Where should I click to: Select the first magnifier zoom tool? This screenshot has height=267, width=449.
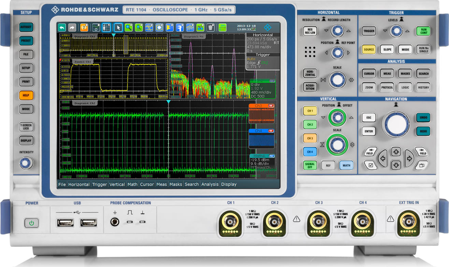129,27
